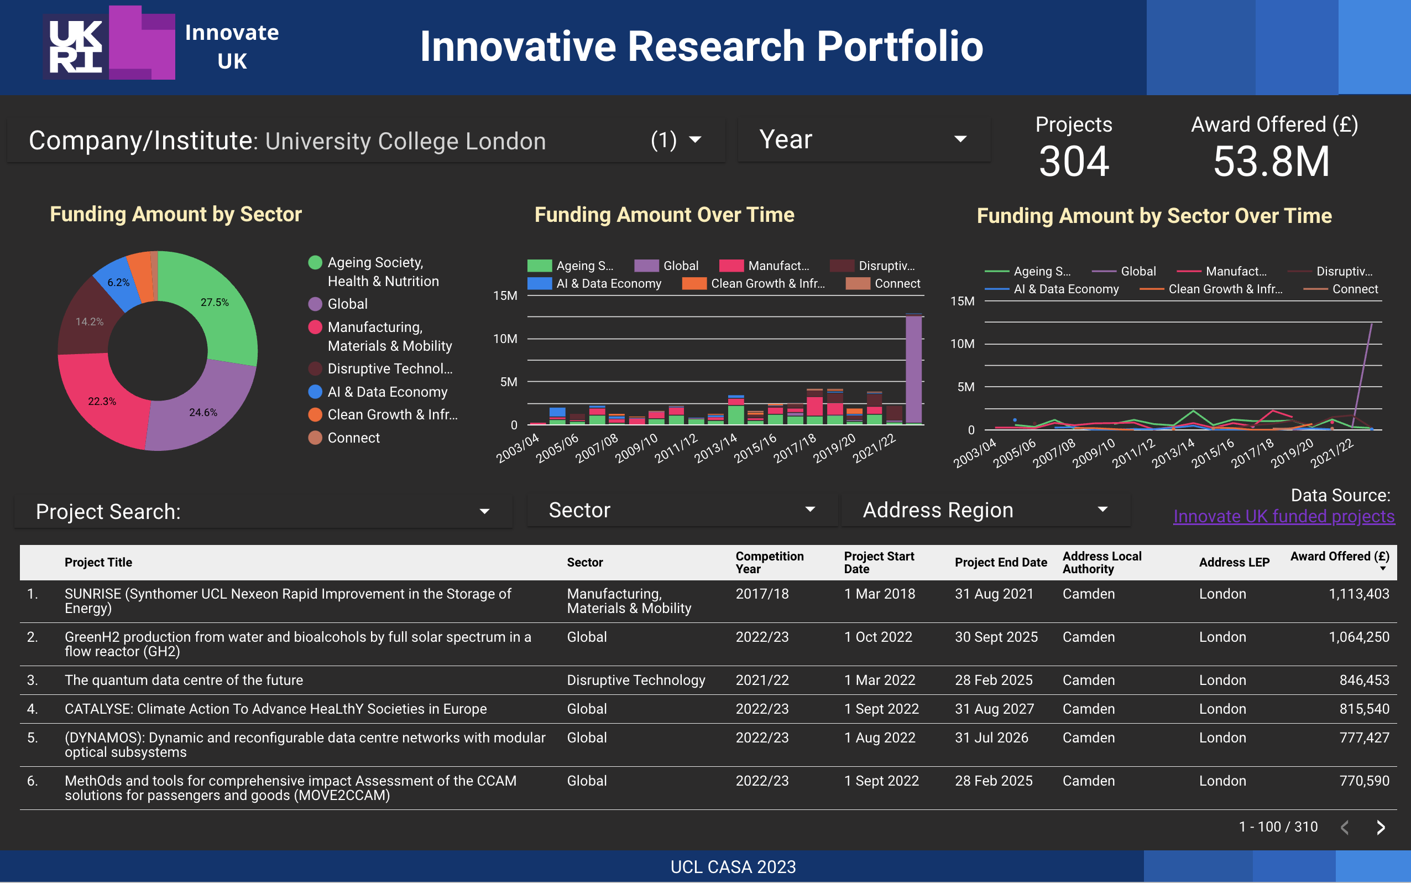Click AI & Data Economy swatch in bar legend
Viewport: 1411px width, 883px height.
click(539, 283)
